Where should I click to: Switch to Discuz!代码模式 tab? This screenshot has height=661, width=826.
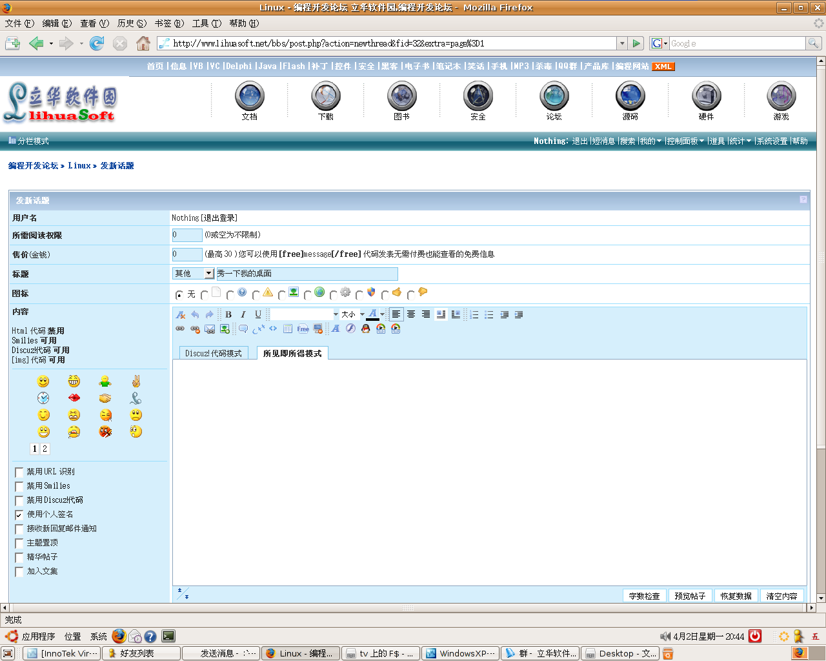(x=214, y=353)
